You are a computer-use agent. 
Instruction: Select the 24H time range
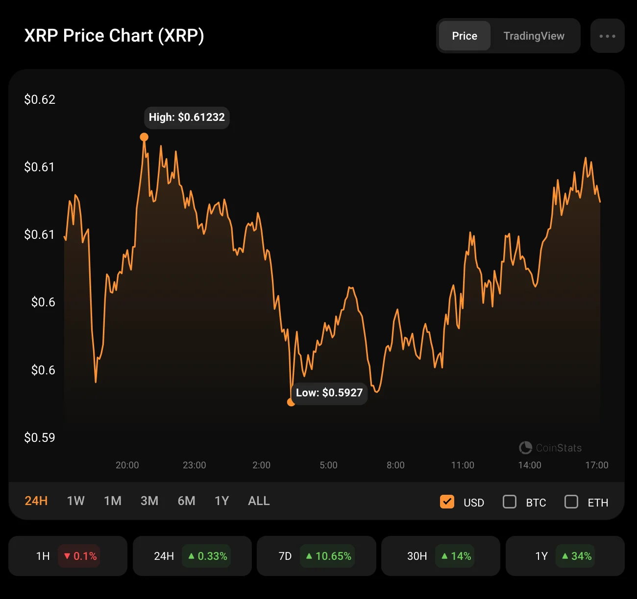click(x=36, y=501)
